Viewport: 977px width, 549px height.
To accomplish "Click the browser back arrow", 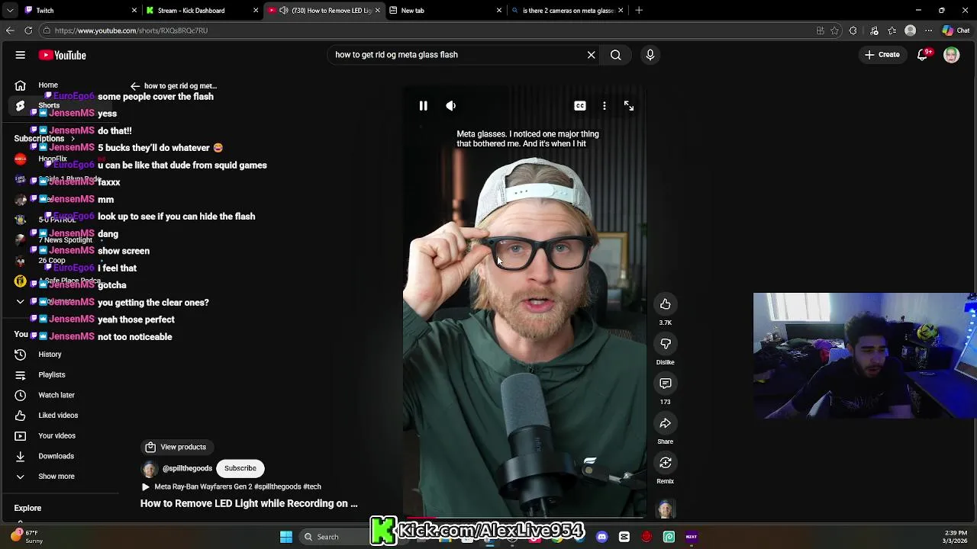I will click(x=10, y=30).
